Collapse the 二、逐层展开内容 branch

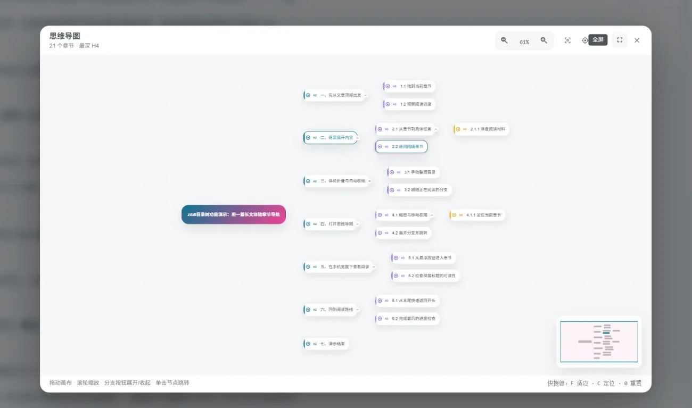click(357, 138)
